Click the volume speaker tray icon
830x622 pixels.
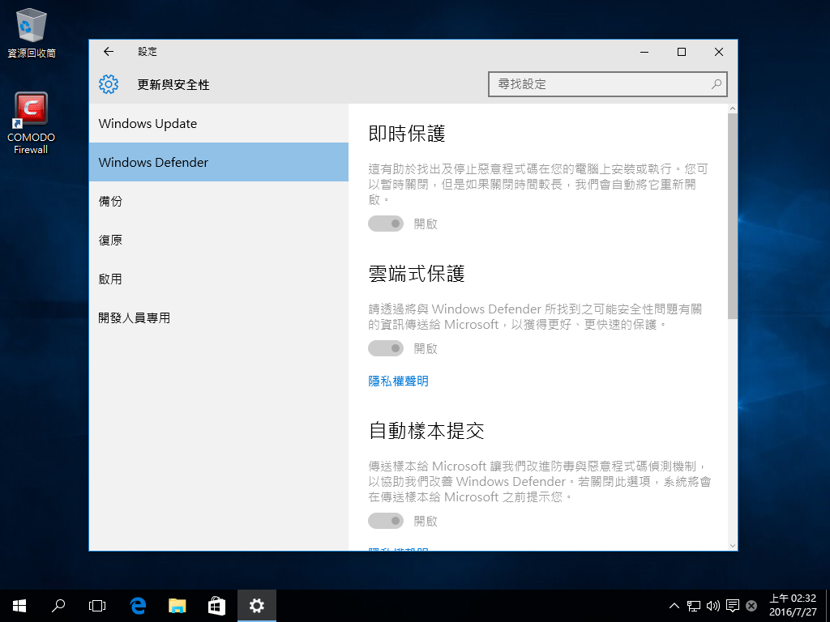click(x=713, y=606)
